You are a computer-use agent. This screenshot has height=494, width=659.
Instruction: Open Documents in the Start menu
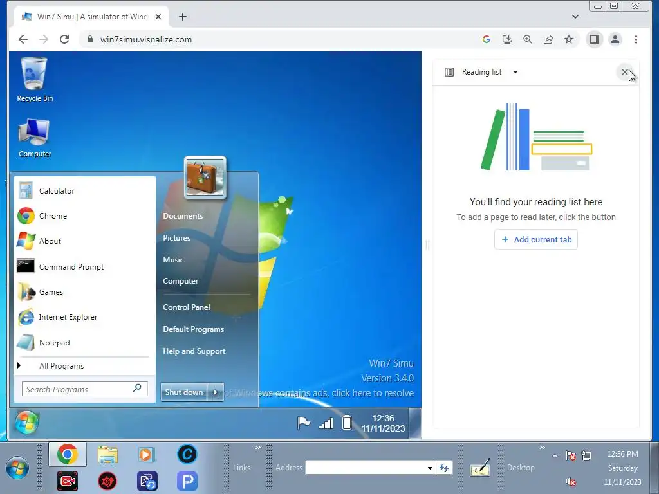pyautogui.click(x=183, y=216)
